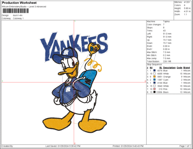Click the 'Last Saved: 01/25/2024 9:39:42 PM' footer

coord(63,146)
